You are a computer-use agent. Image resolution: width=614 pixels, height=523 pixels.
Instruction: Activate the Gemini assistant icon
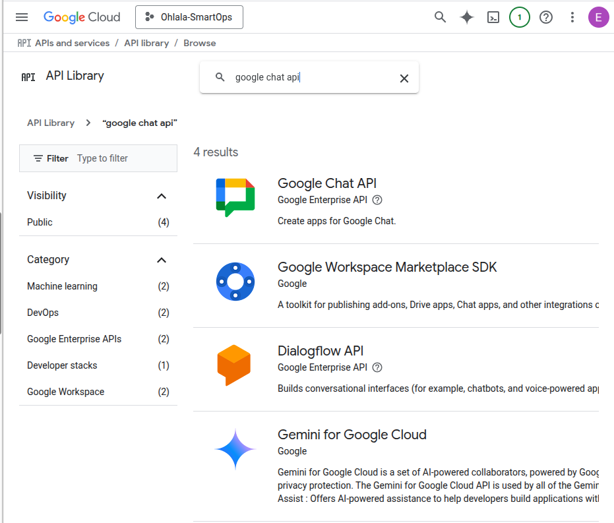coord(466,17)
